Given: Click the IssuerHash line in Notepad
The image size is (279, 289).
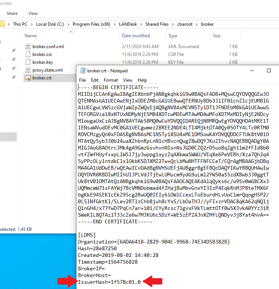Looking at the screenshot, I should tap(109, 282).
